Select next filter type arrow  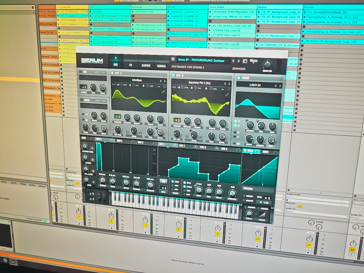click(x=280, y=86)
